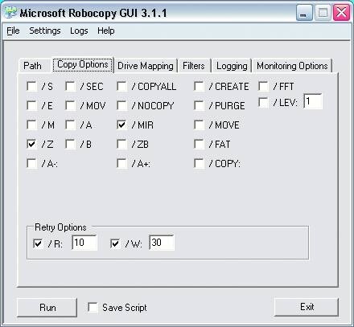This screenshot has width=354, height=327.
Task: Open the Settings menu
Action: click(45, 31)
